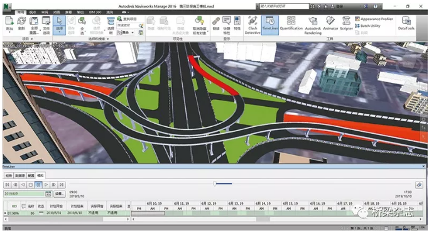
Task: Open the Quantification tool
Action: (x=291, y=23)
